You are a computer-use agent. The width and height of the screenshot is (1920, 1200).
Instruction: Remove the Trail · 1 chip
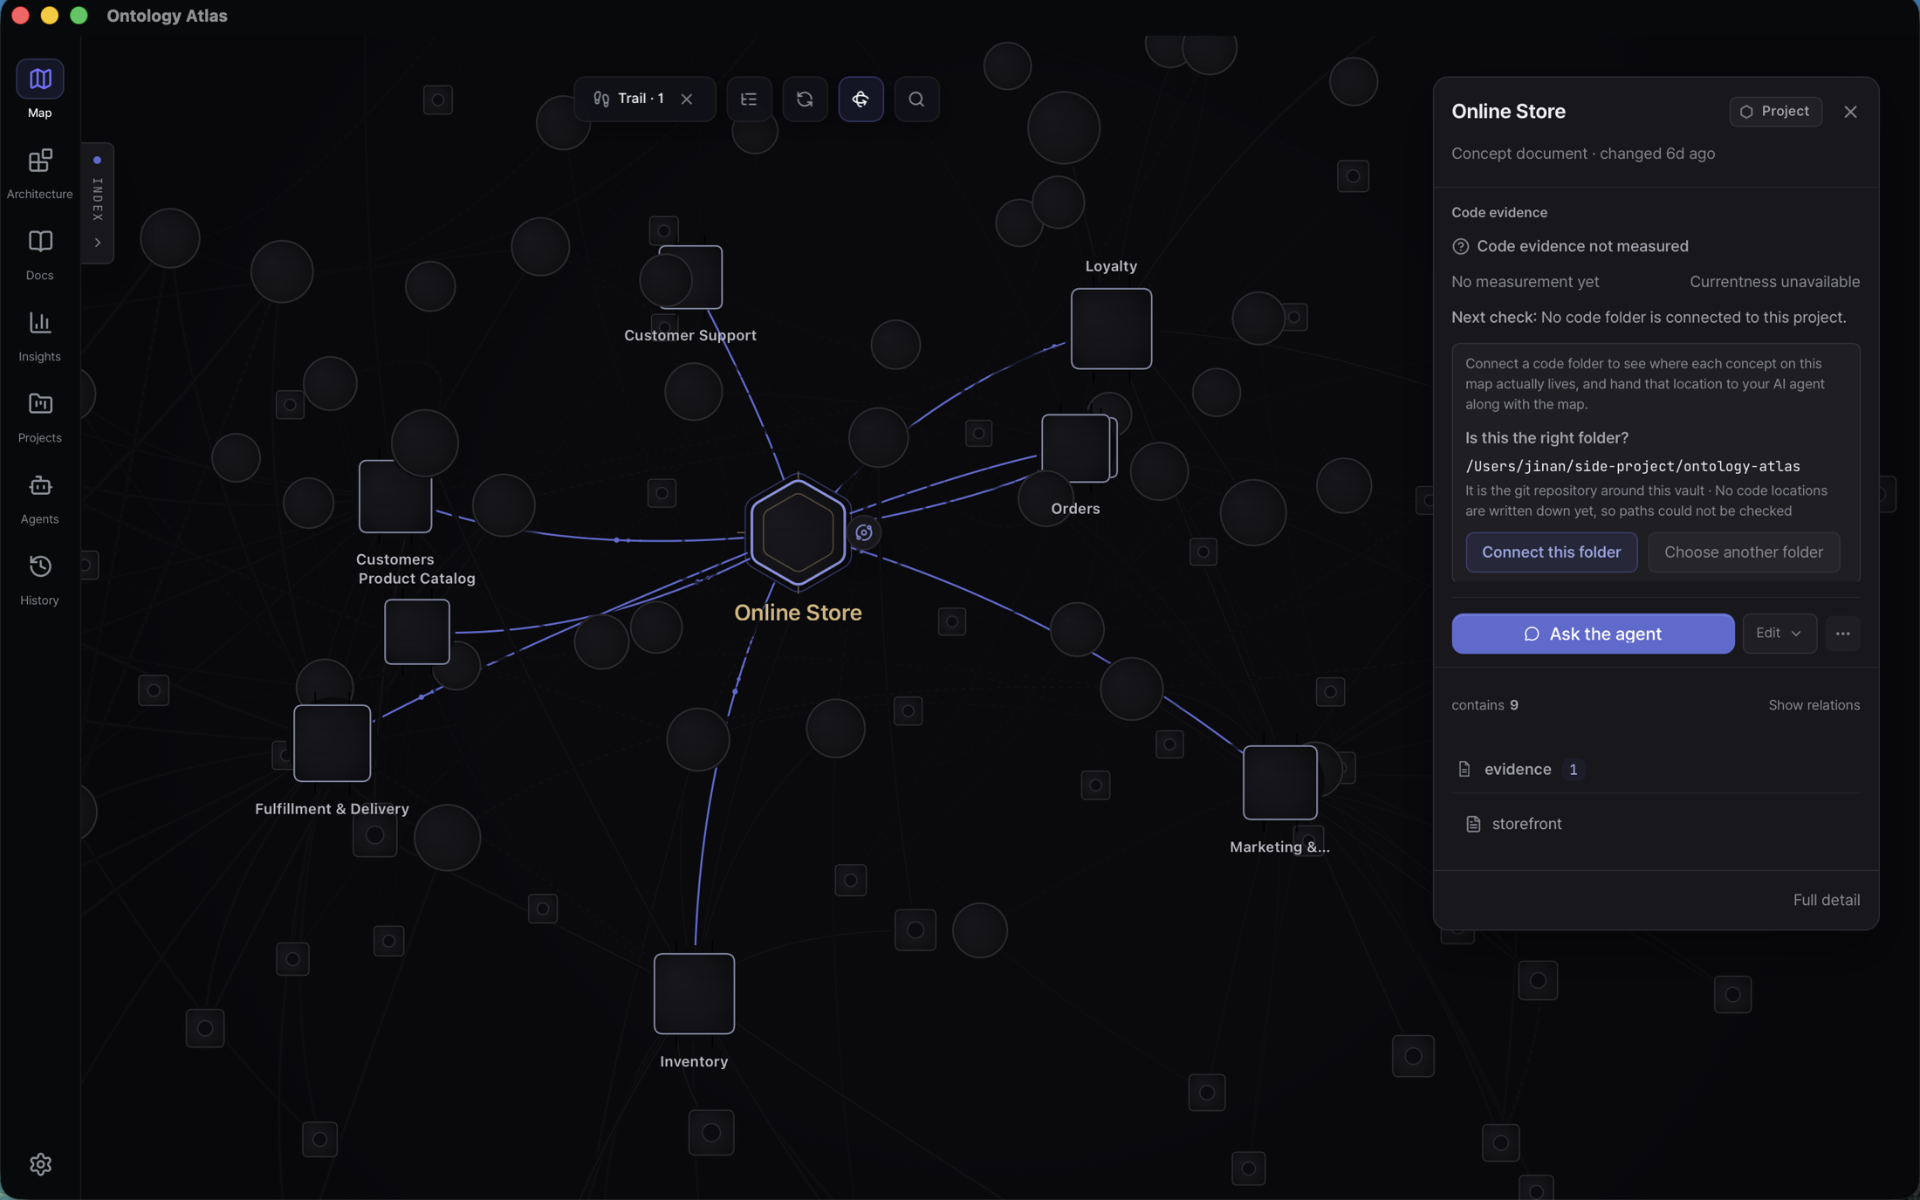click(687, 99)
